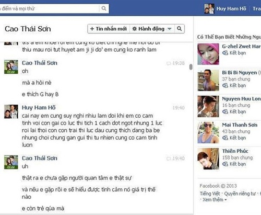Click the search input field at top
This screenshot has height=215, width=261.
49,8
